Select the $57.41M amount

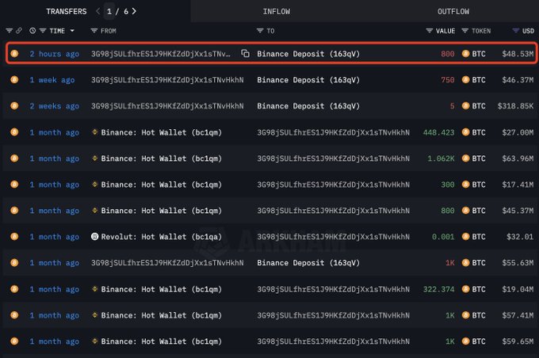pos(518,315)
